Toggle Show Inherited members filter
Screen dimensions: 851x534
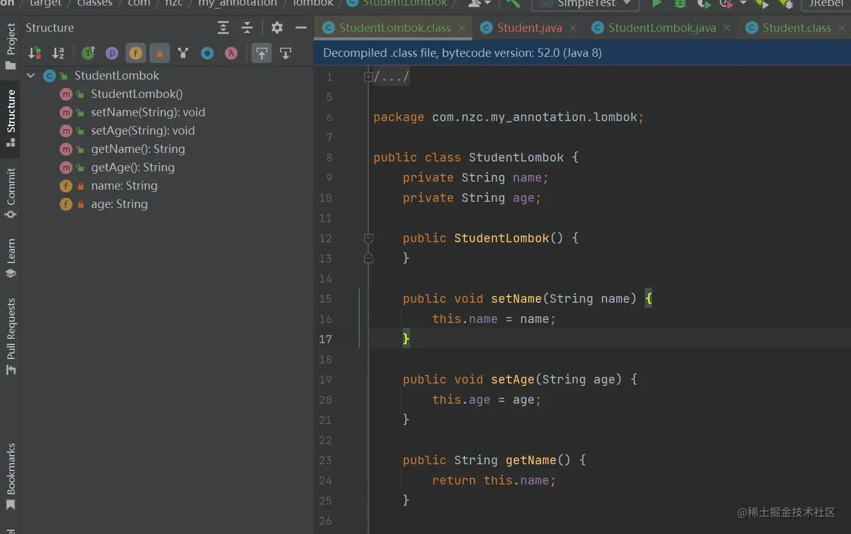click(x=88, y=53)
